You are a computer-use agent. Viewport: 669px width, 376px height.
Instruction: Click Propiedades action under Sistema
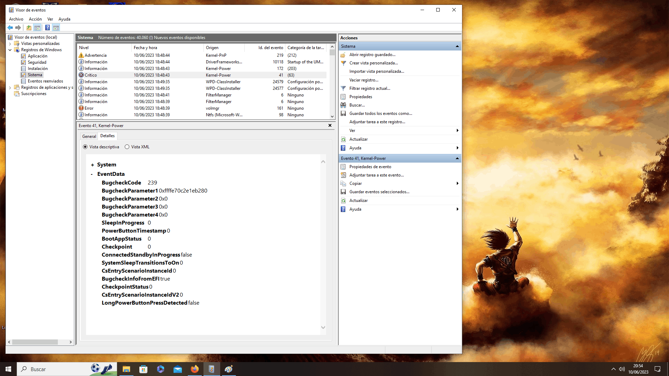[361, 97]
